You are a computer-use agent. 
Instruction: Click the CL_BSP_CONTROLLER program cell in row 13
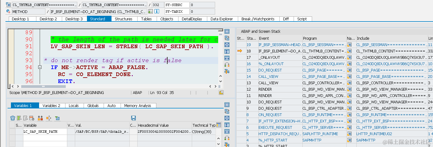click(324, 83)
